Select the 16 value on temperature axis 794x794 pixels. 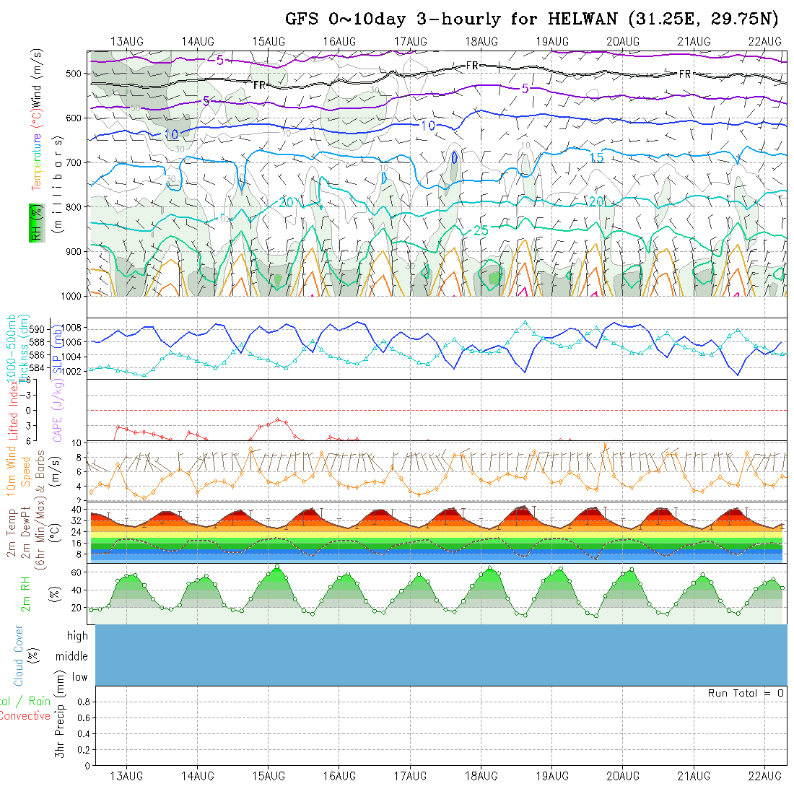[76, 544]
